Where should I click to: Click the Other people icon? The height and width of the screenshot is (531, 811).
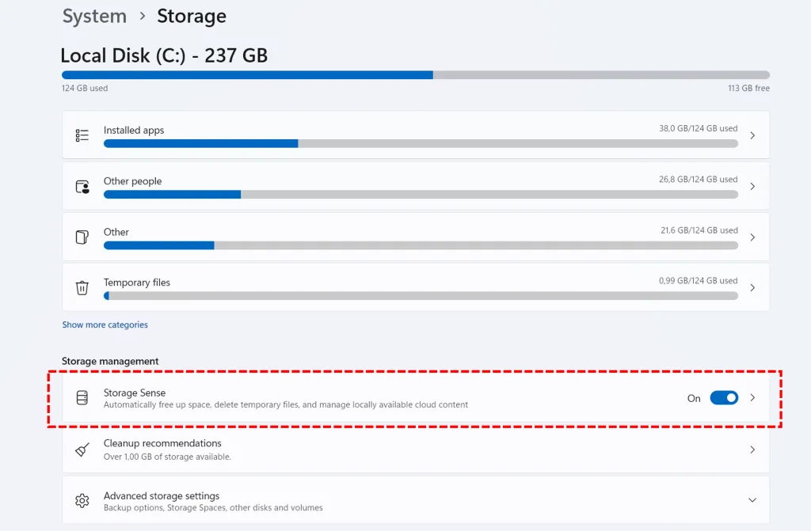pos(82,186)
